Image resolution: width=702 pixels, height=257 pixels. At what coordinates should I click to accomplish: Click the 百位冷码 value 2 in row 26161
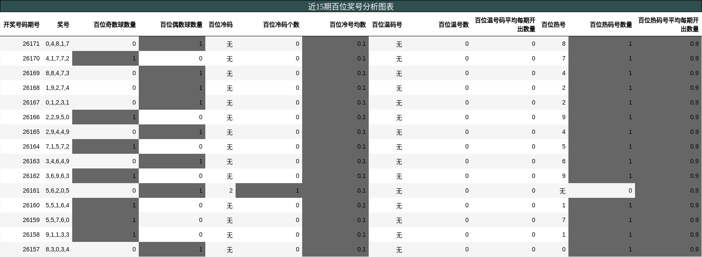point(231,190)
